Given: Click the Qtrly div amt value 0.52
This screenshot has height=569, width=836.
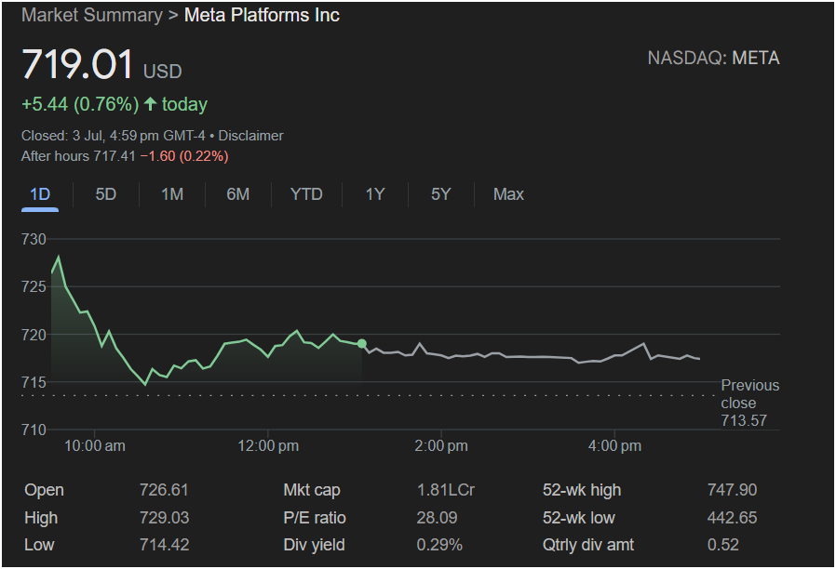Looking at the screenshot, I should point(723,545).
